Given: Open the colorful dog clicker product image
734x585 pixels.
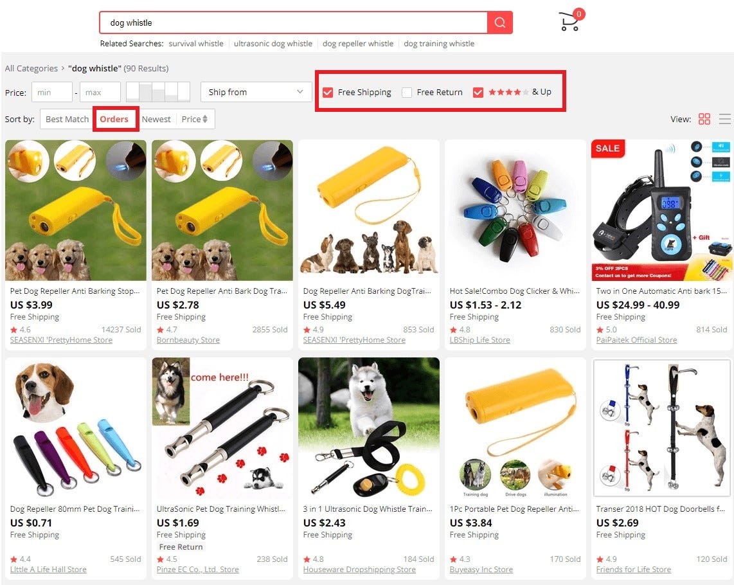Looking at the screenshot, I should click(515, 210).
